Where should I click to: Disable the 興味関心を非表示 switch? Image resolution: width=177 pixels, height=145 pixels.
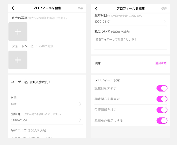point(162,99)
